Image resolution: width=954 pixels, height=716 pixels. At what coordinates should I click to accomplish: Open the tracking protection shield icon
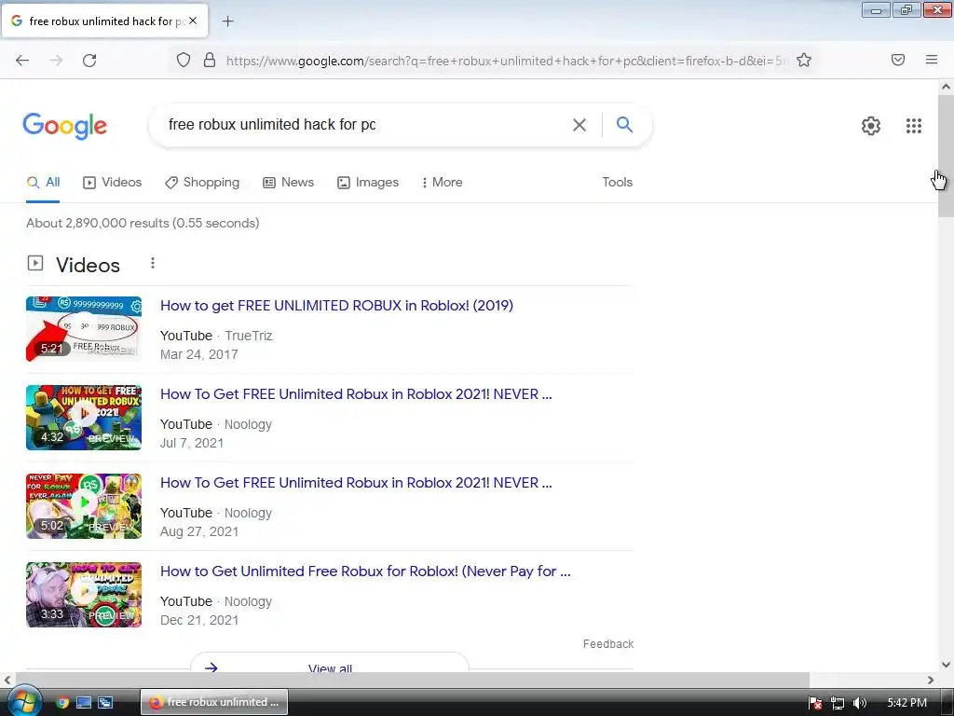pyautogui.click(x=184, y=60)
